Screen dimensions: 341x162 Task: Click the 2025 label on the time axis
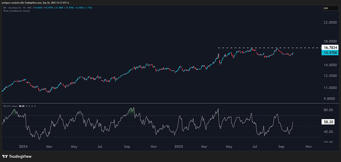point(180,146)
